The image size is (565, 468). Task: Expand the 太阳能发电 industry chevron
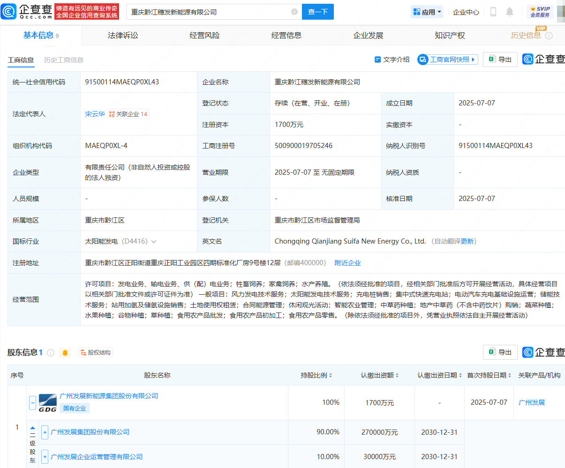tap(154, 242)
